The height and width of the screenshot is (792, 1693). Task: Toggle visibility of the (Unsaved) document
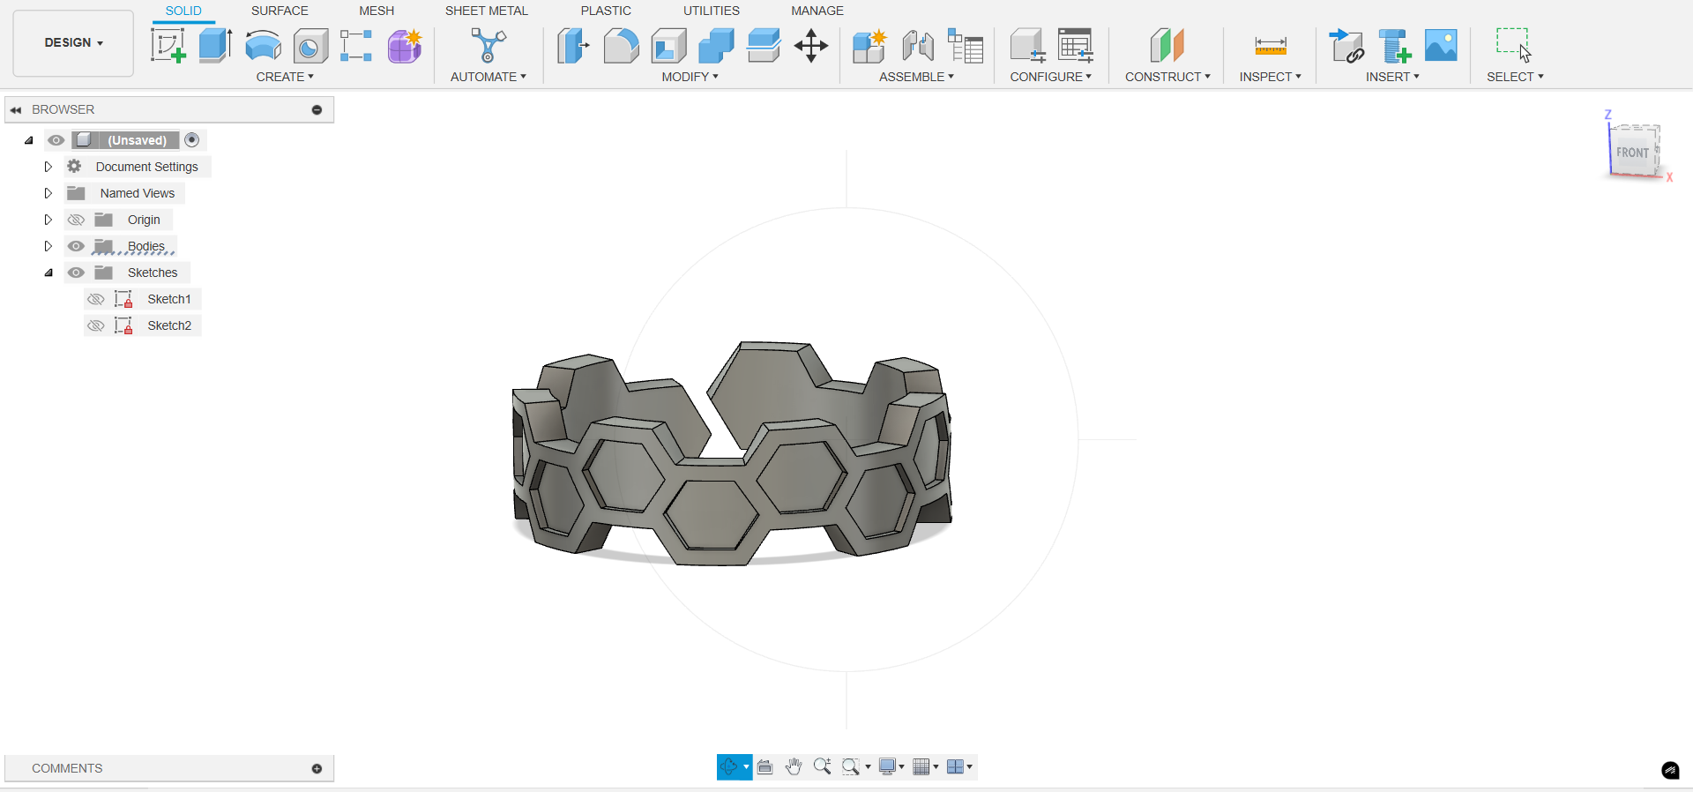click(56, 140)
